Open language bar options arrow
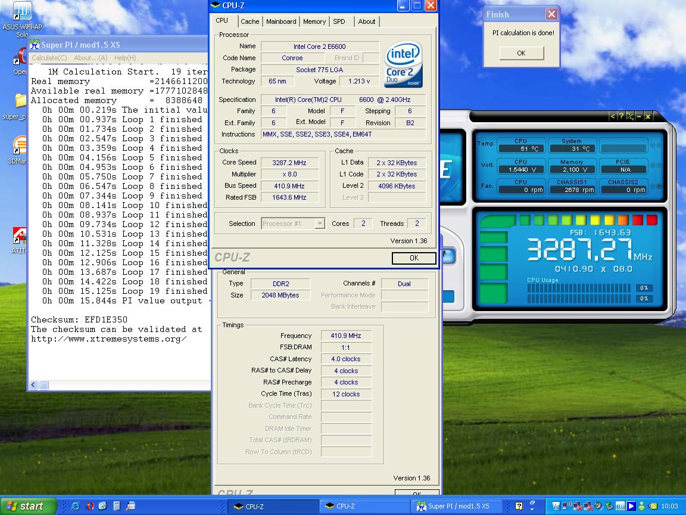 click(532, 509)
